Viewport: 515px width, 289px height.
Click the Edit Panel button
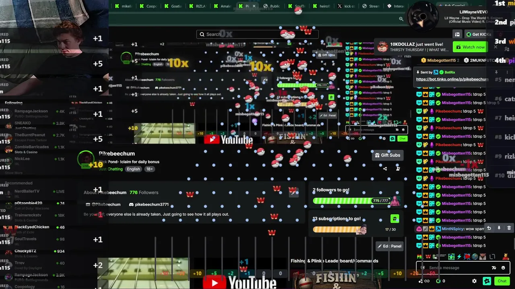390,246
